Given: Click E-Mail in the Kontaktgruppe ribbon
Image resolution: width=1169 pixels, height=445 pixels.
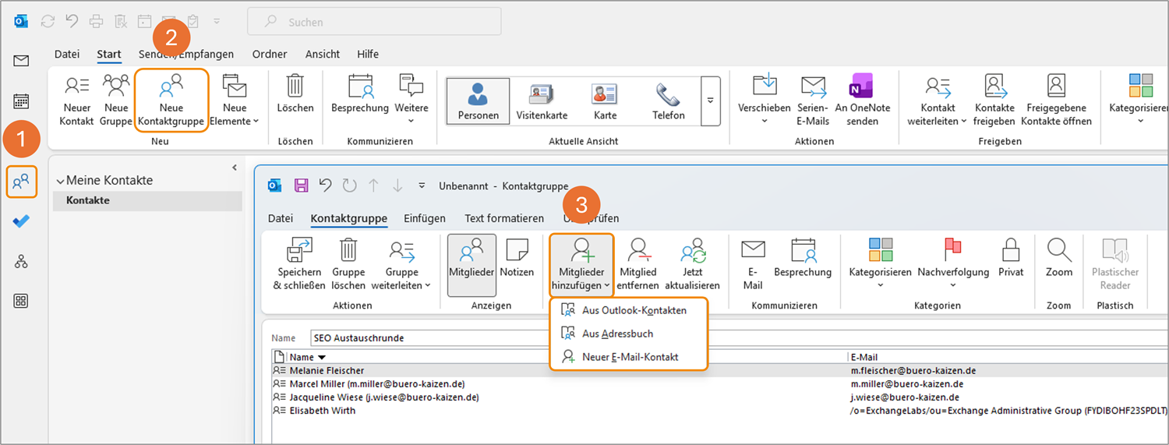Looking at the screenshot, I should click(x=753, y=264).
